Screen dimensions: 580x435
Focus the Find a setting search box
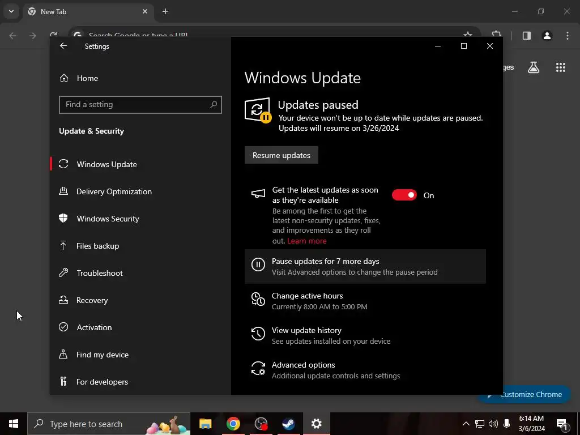click(140, 105)
